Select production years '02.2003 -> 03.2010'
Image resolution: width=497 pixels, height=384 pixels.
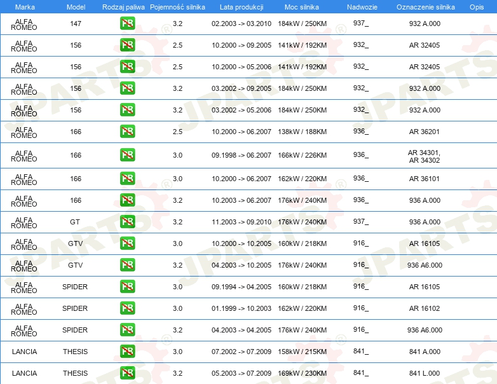[x=242, y=24]
